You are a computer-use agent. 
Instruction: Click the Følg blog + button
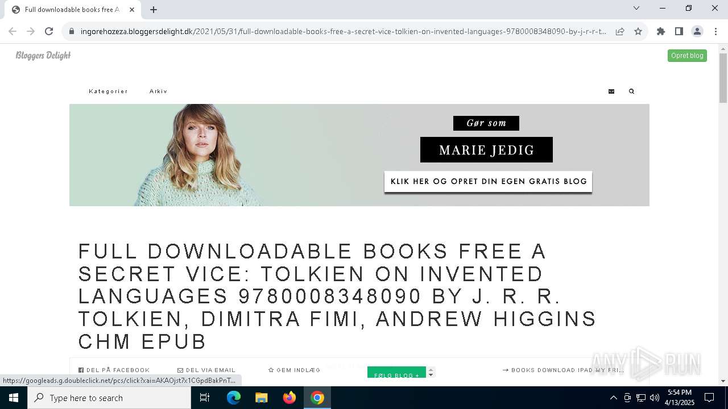[x=396, y=373]
